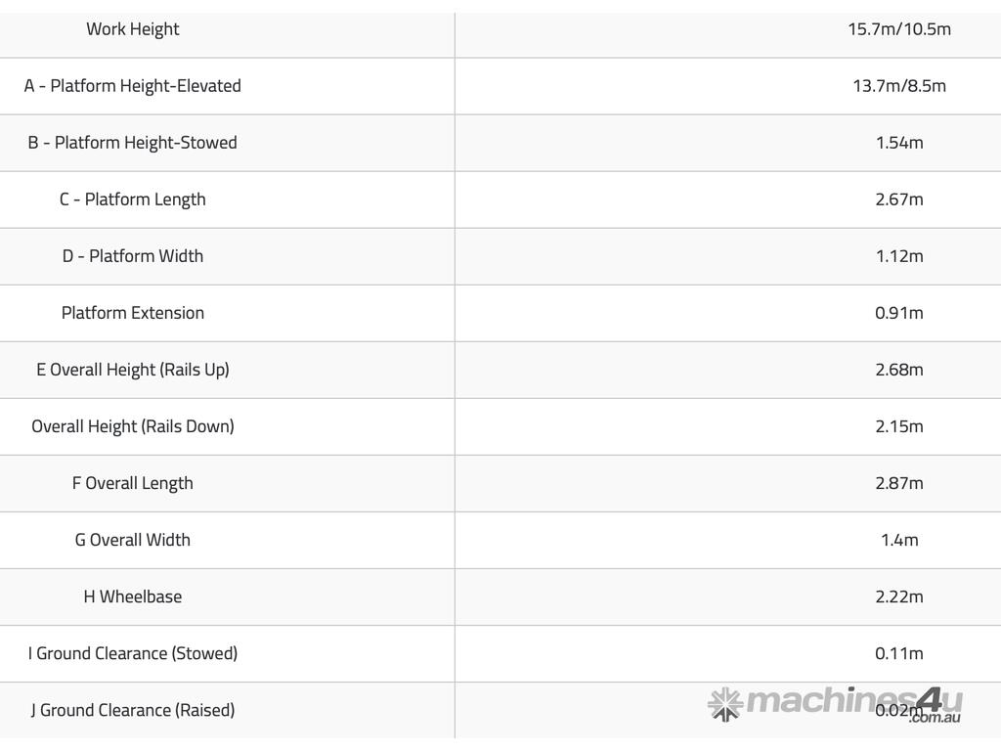Screen dimensions: 1001x751
Task: Select E Overall Height (Rails Up) label
Action: [133, 369]
